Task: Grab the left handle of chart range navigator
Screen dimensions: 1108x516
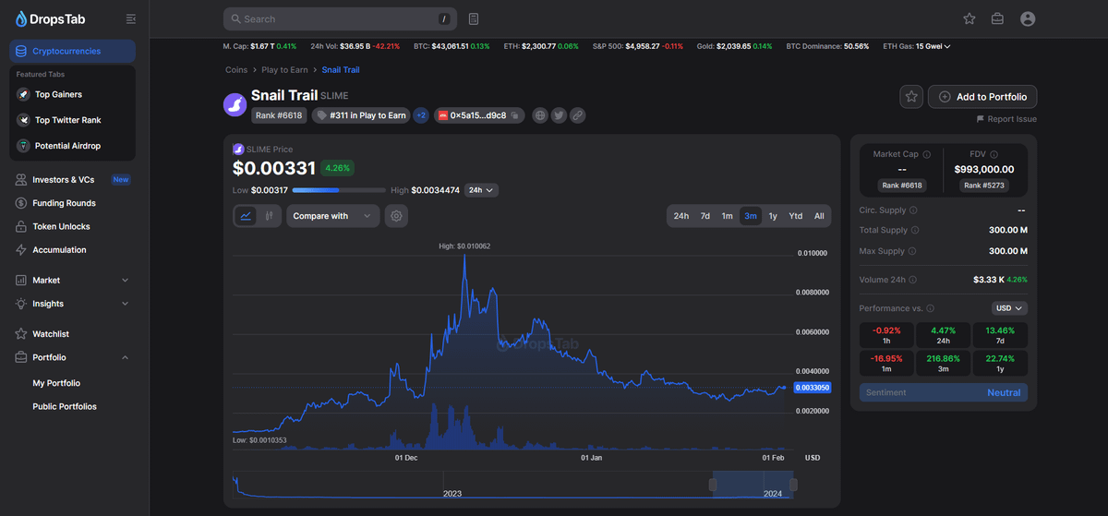Action: click(x=713, y=485)
